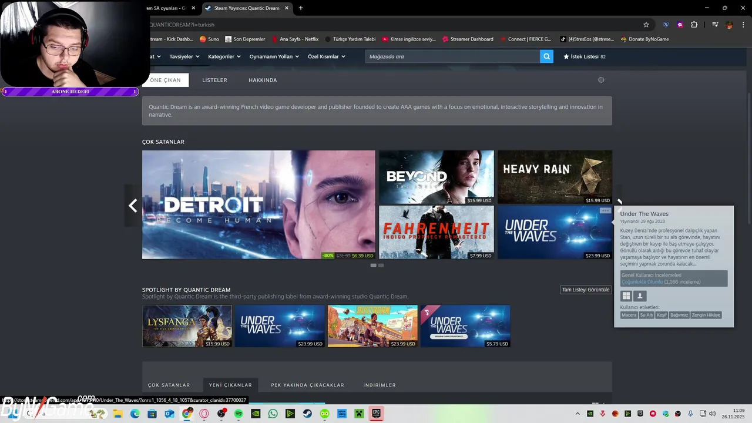
Task: Switch to the HAKKINDA tab
Action: pos(263,80)
